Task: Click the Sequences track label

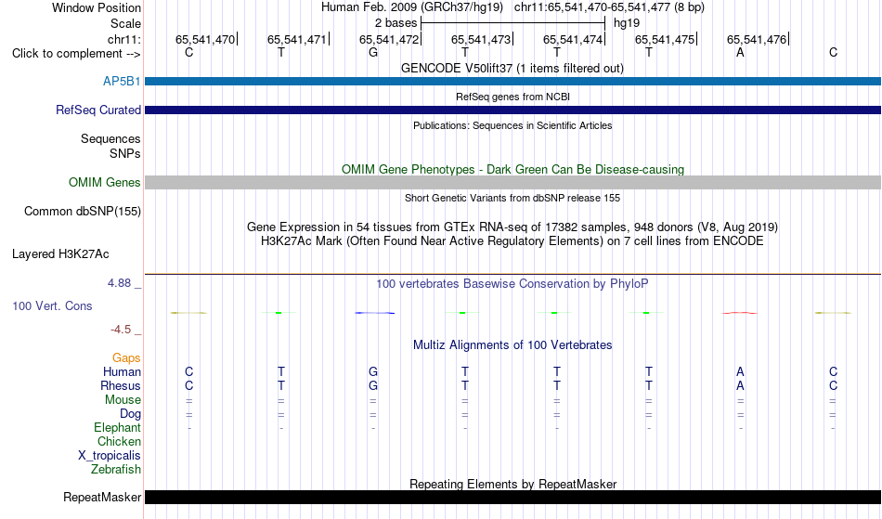Action: 110,138
